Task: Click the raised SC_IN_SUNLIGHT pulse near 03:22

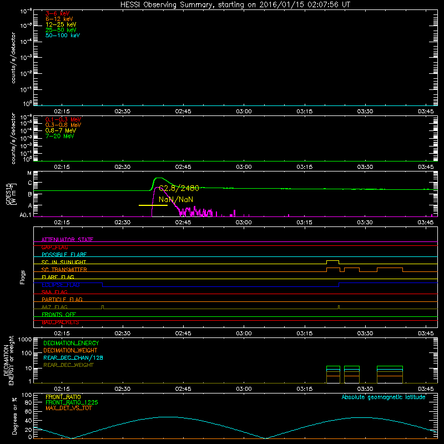Action: [332, 261]
